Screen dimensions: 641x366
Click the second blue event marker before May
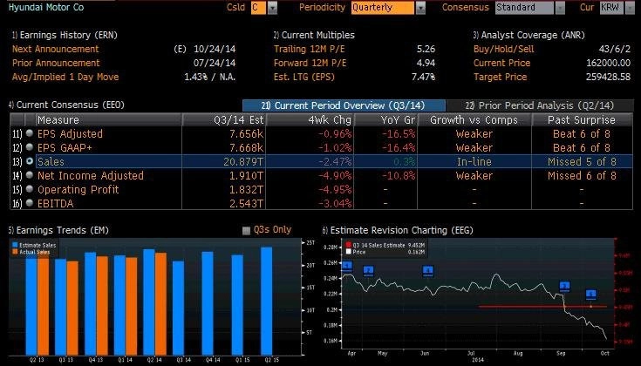(368, 271)
